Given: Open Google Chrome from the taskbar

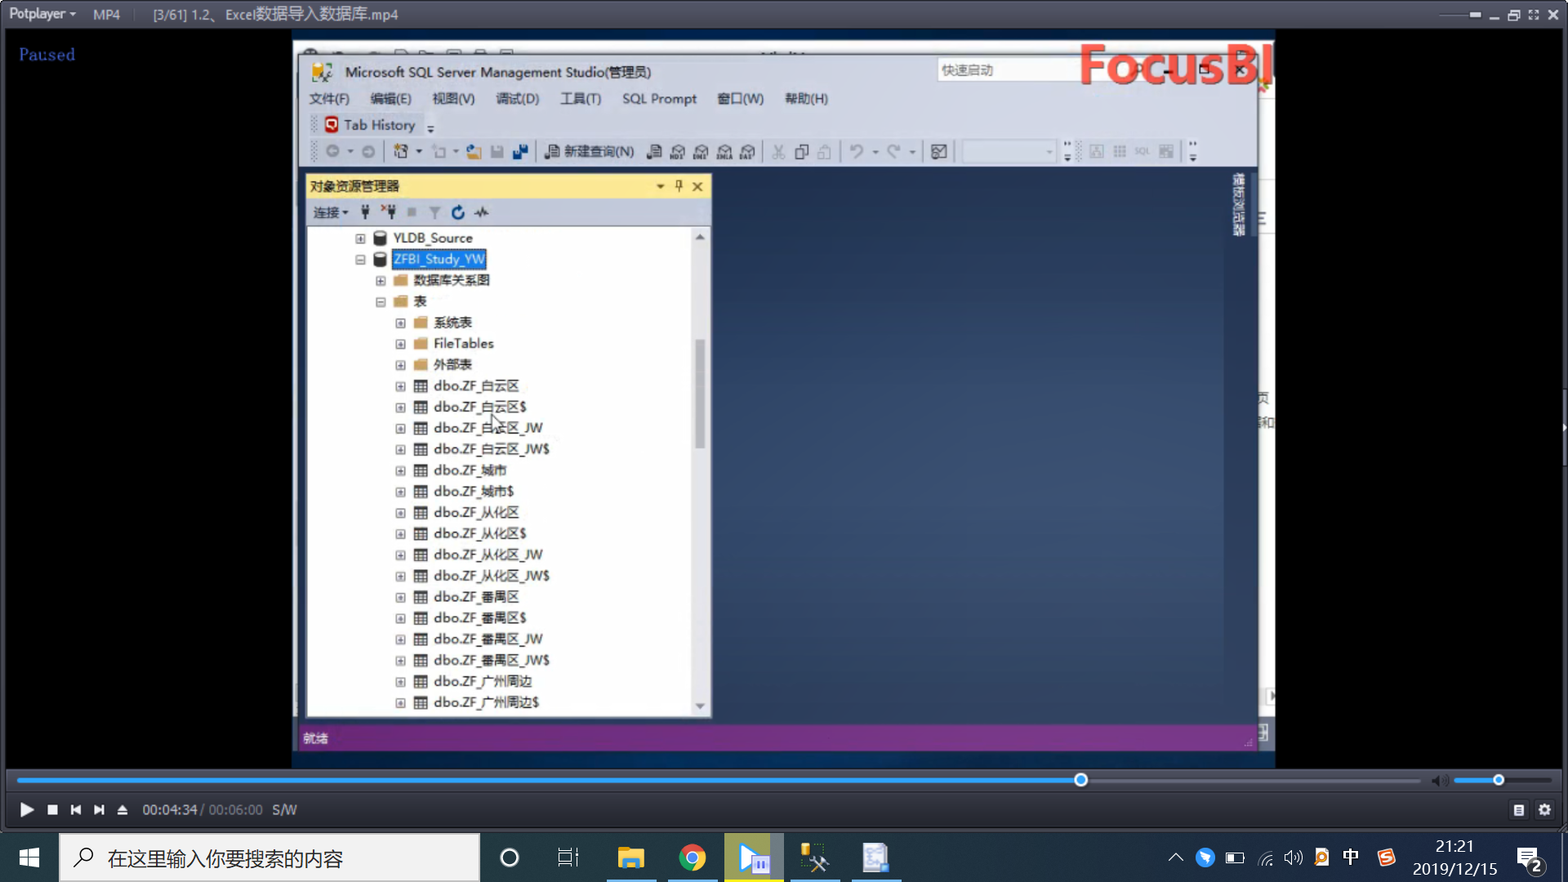Looking at the screenshot, I should click(692, 857).
